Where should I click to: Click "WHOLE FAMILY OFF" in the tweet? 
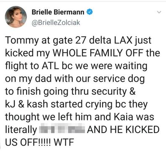pos(99,53)
